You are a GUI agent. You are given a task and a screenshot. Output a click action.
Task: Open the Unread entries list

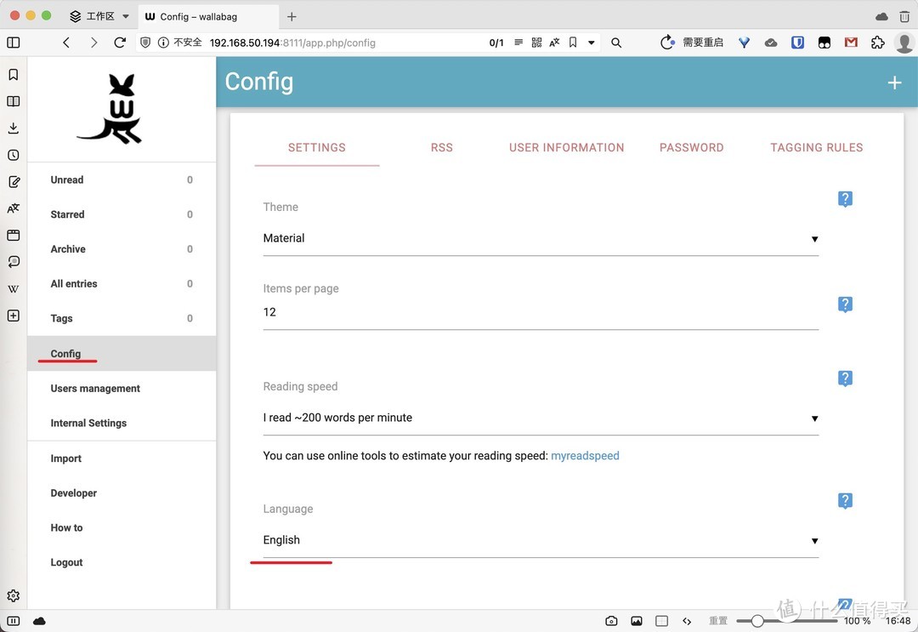67,180
